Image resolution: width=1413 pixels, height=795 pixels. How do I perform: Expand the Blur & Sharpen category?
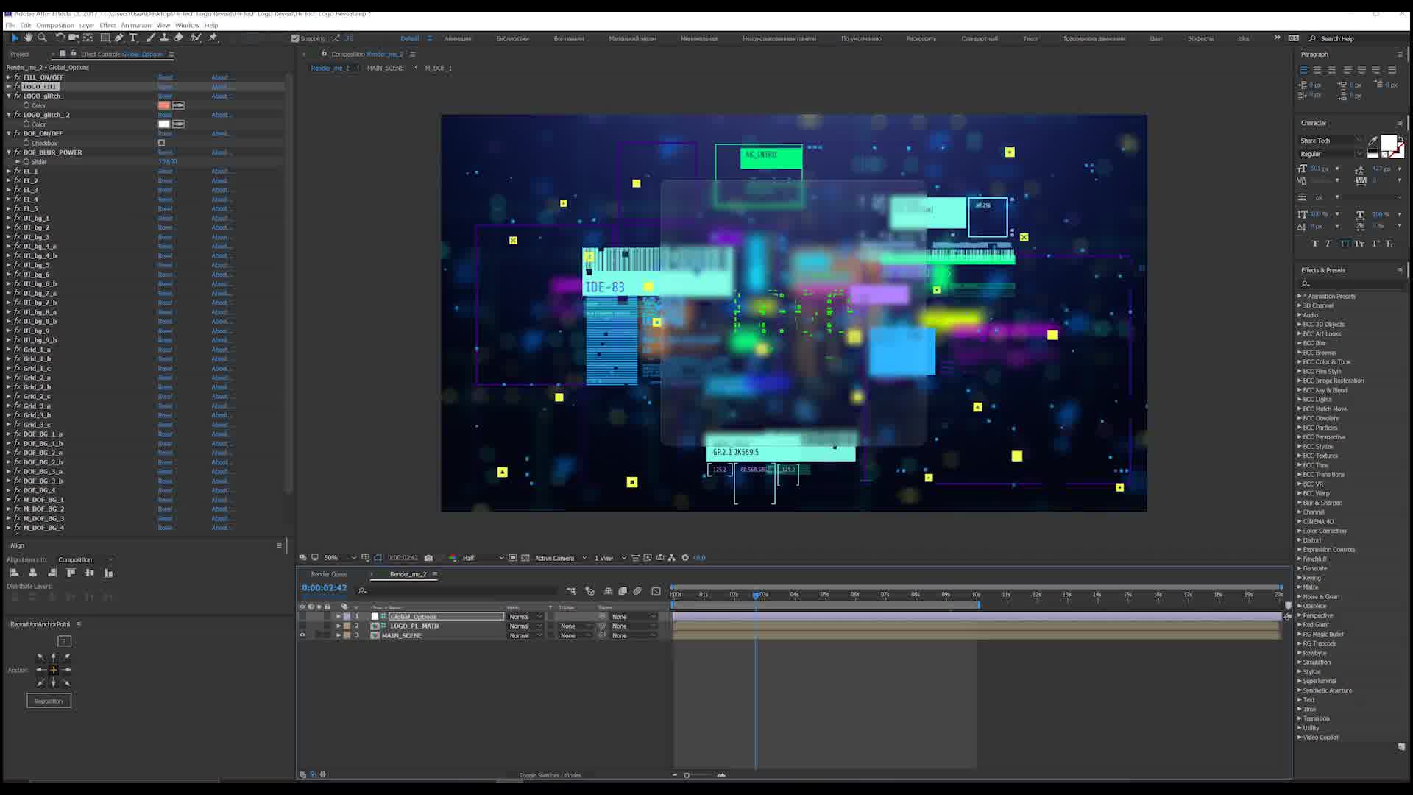coord(1299,503)
